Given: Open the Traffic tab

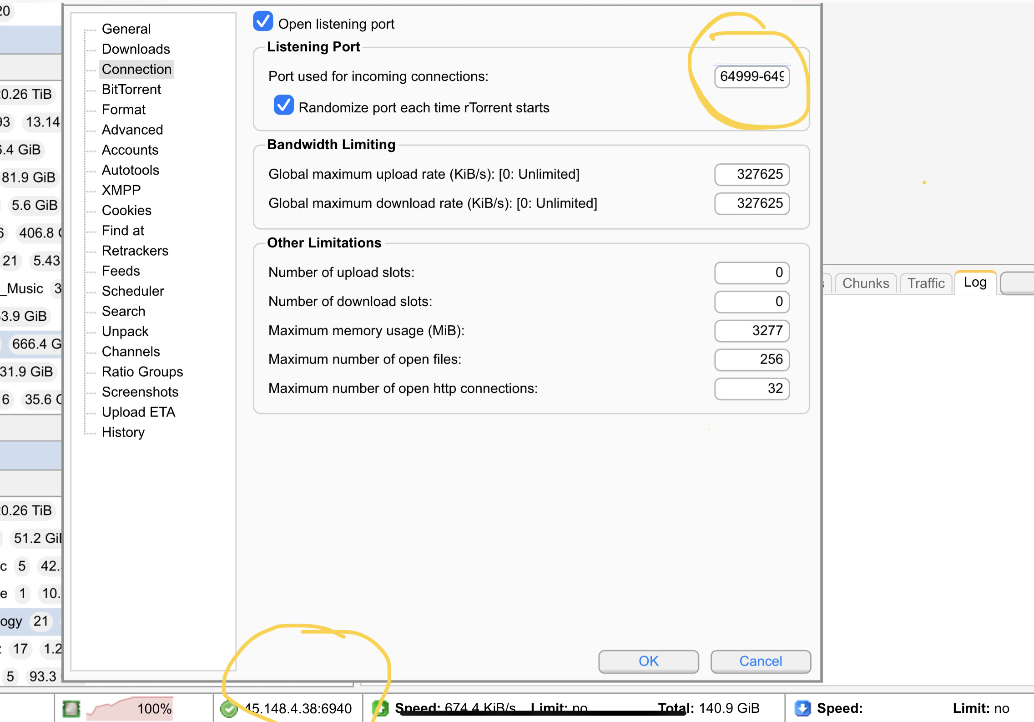Looking at the screenshot, I should [926, 283].
